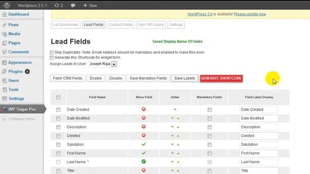
Task: Go to Dashboard in sidebar
Action: (x=18, y=14)
